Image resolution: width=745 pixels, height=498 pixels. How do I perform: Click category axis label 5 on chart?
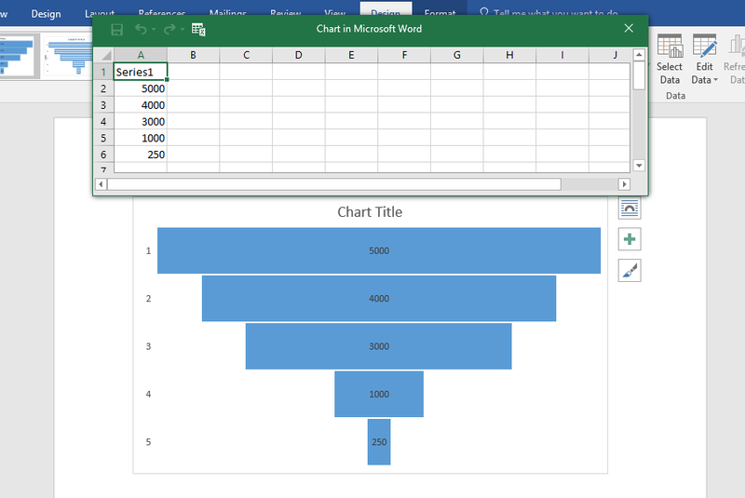tap(148, 442)
